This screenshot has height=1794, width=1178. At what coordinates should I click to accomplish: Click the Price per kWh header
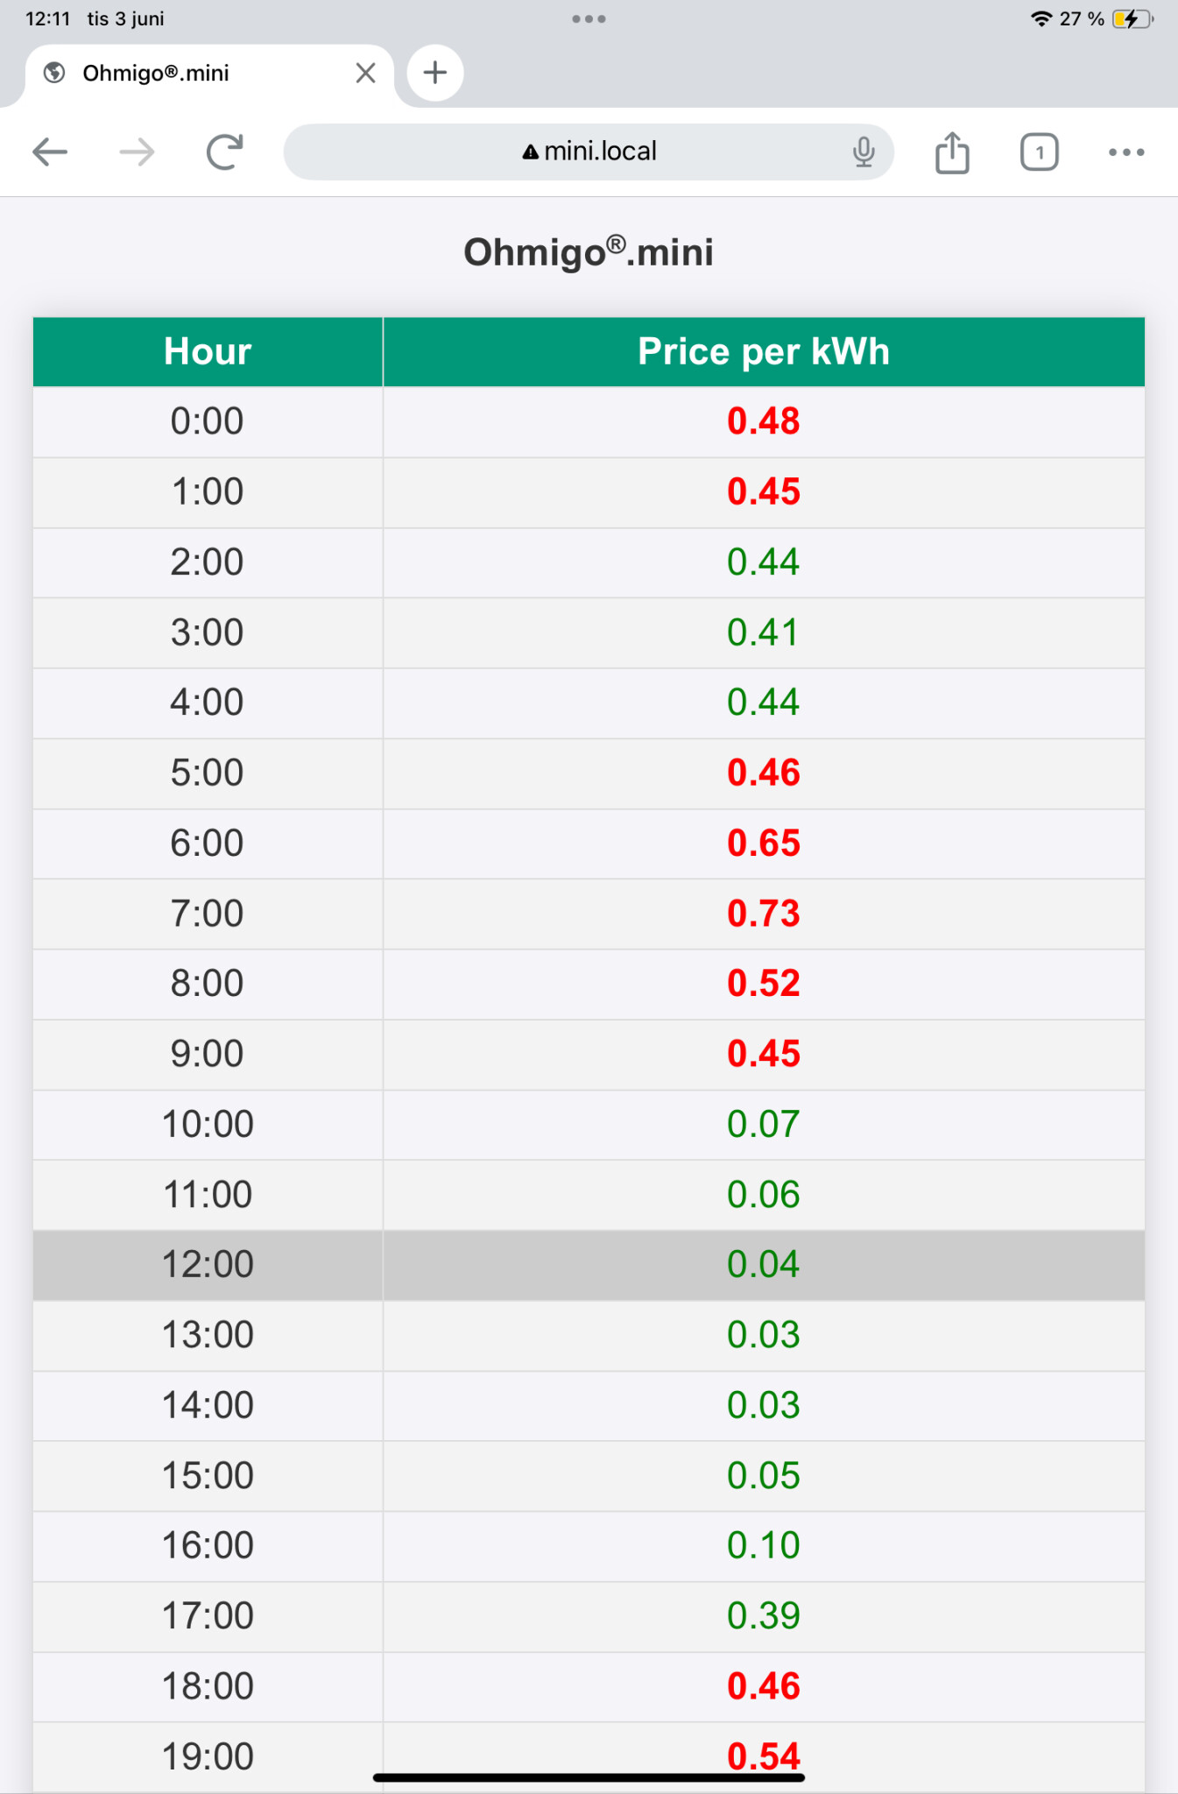point(764,351)
